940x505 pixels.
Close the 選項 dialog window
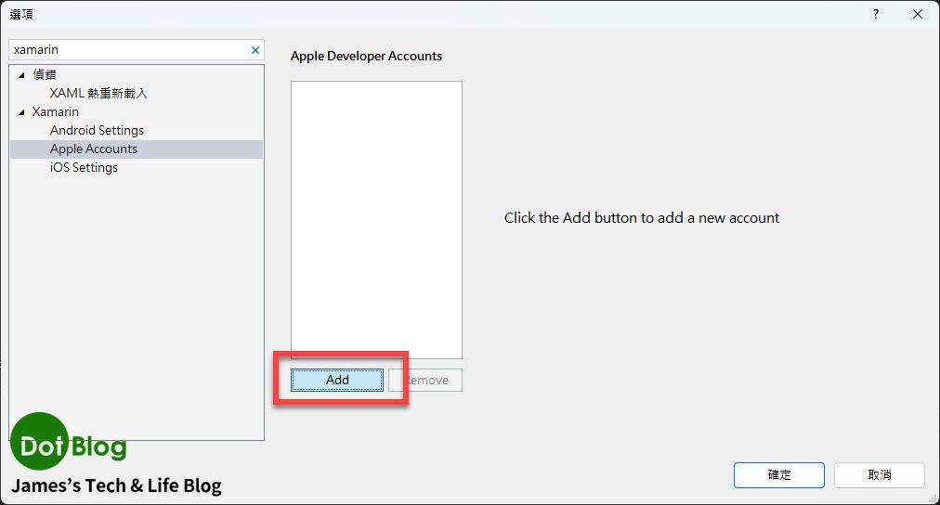pyautogui.click(x=918, y=15)
